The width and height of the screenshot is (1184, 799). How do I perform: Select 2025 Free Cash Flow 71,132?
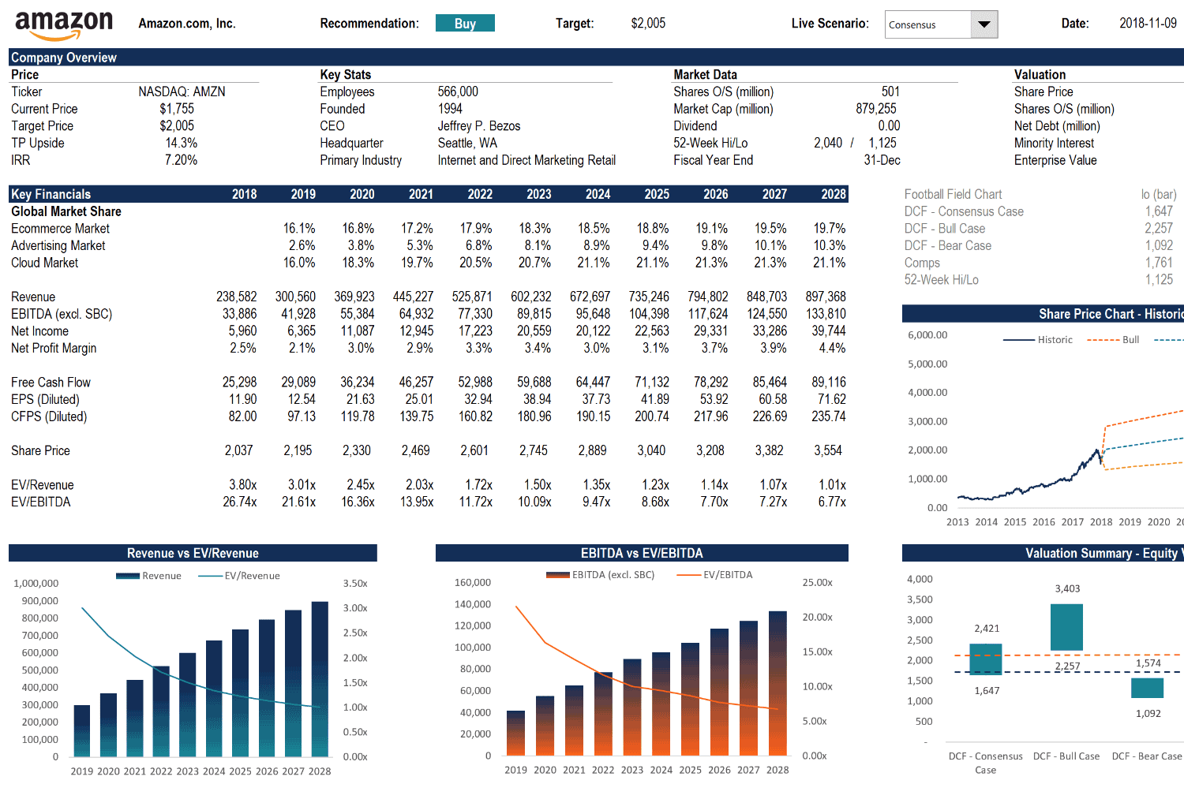652,383
